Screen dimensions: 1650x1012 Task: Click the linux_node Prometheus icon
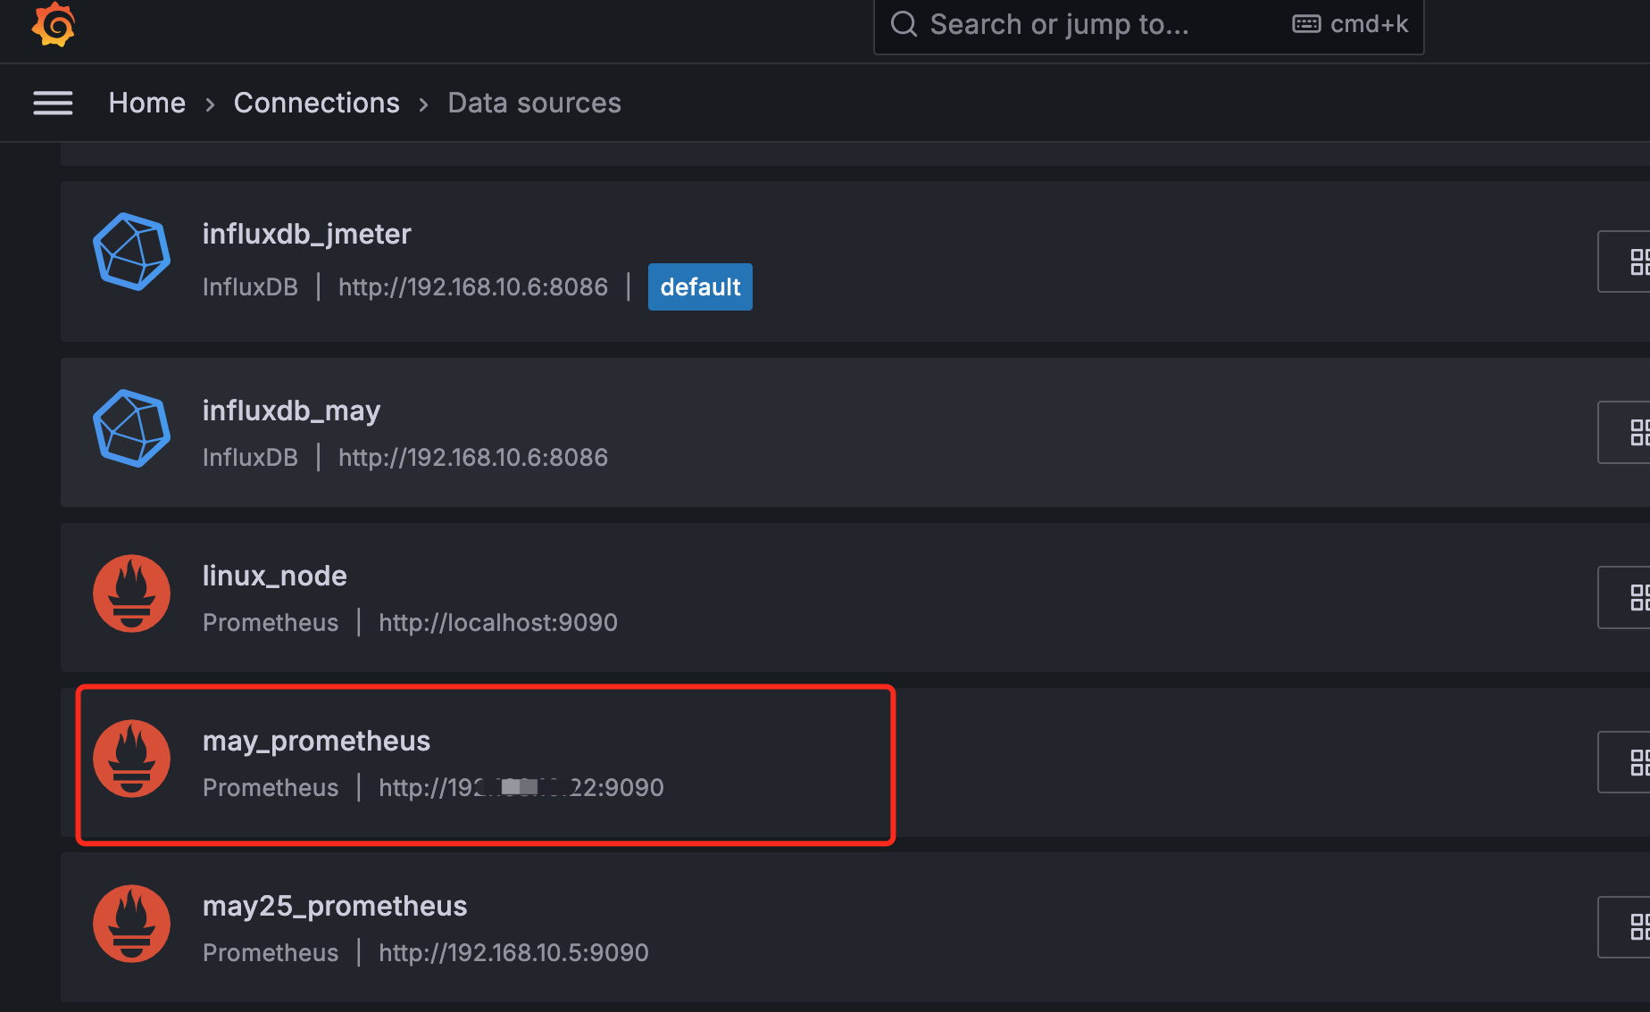pos(132,593)
